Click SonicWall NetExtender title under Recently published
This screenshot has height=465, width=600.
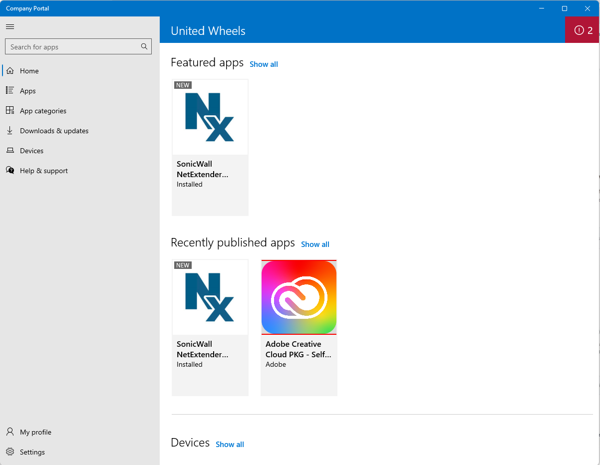coord(203,349)
